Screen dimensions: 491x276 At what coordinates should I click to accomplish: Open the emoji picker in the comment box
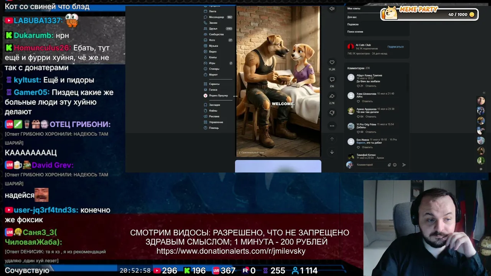(x=395, y=165)
